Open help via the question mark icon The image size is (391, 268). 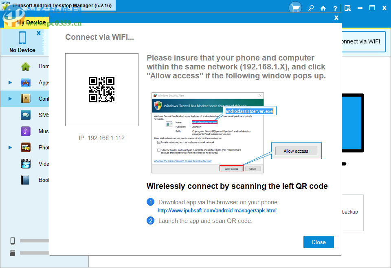coord(335,8)
